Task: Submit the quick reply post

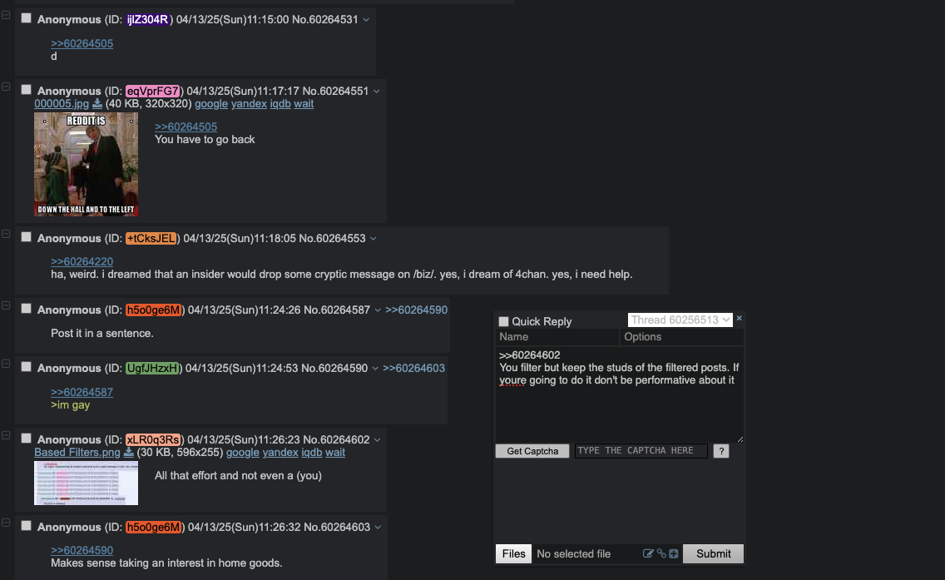Action: pos(713,553)
